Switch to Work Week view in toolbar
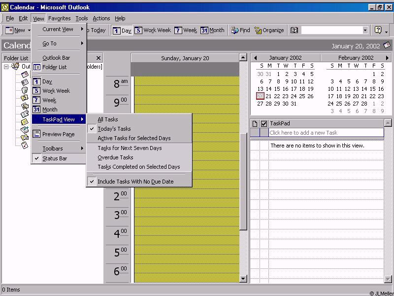 click(x=153, y=30)
